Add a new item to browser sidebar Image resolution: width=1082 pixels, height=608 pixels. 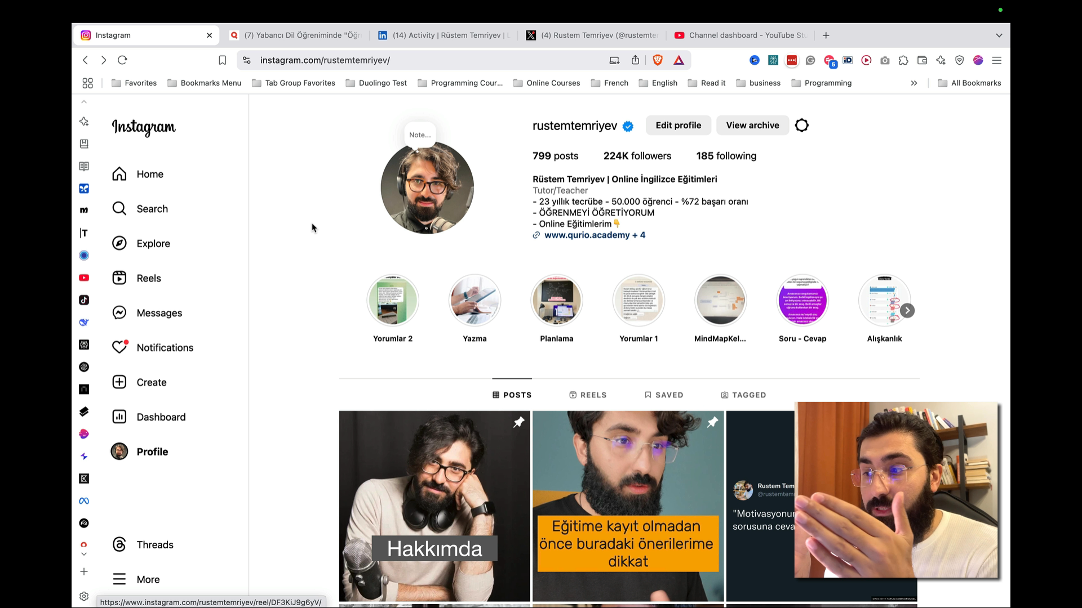tap(84, 571)
